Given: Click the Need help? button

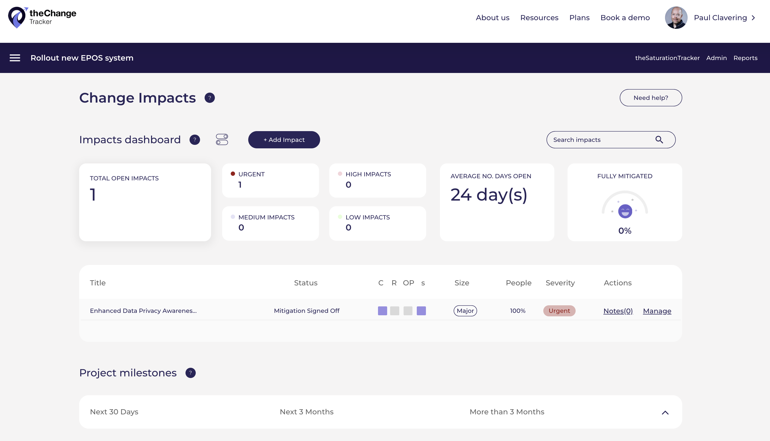Looking at the screenshot, I should [651, 98].
